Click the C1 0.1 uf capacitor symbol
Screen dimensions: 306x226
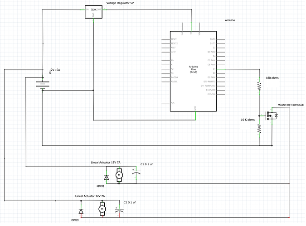[136, 172]
